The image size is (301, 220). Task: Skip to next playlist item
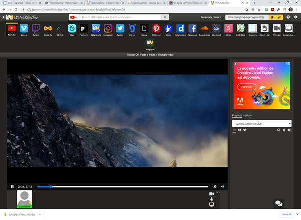pyautogui.click(x=284, y=130)
